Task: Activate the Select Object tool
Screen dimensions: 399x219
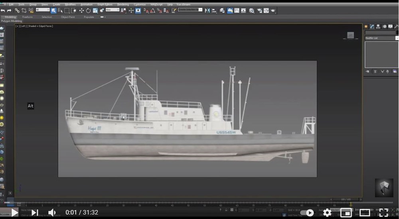Action: click(53, 10)
